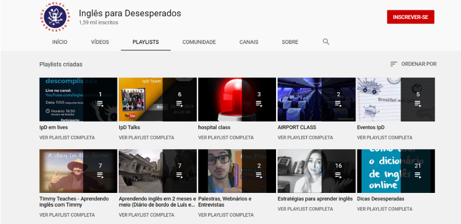The width and height of the screenshot is (461, 224).
Task: Click the 1,59 mil inscritos subscriber count
Action: click(99, 22)
